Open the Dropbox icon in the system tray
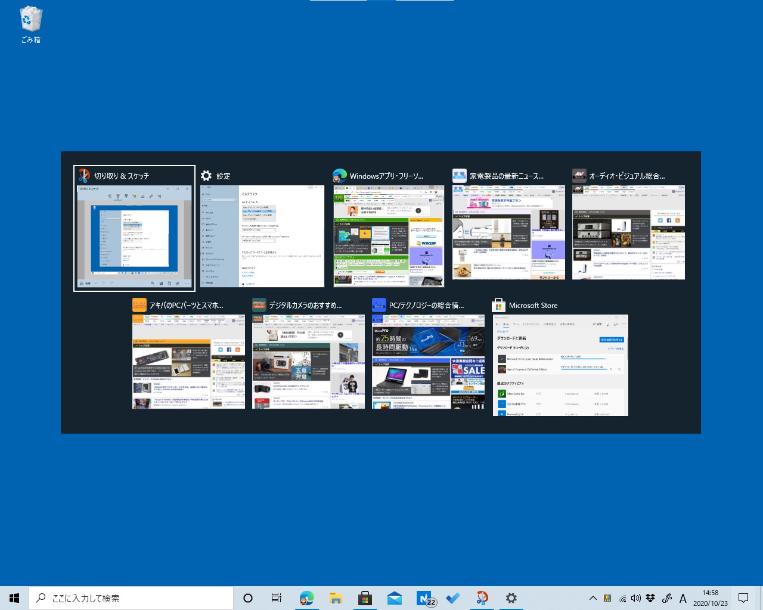Screen dimensions: 763x610 point(651,597)
